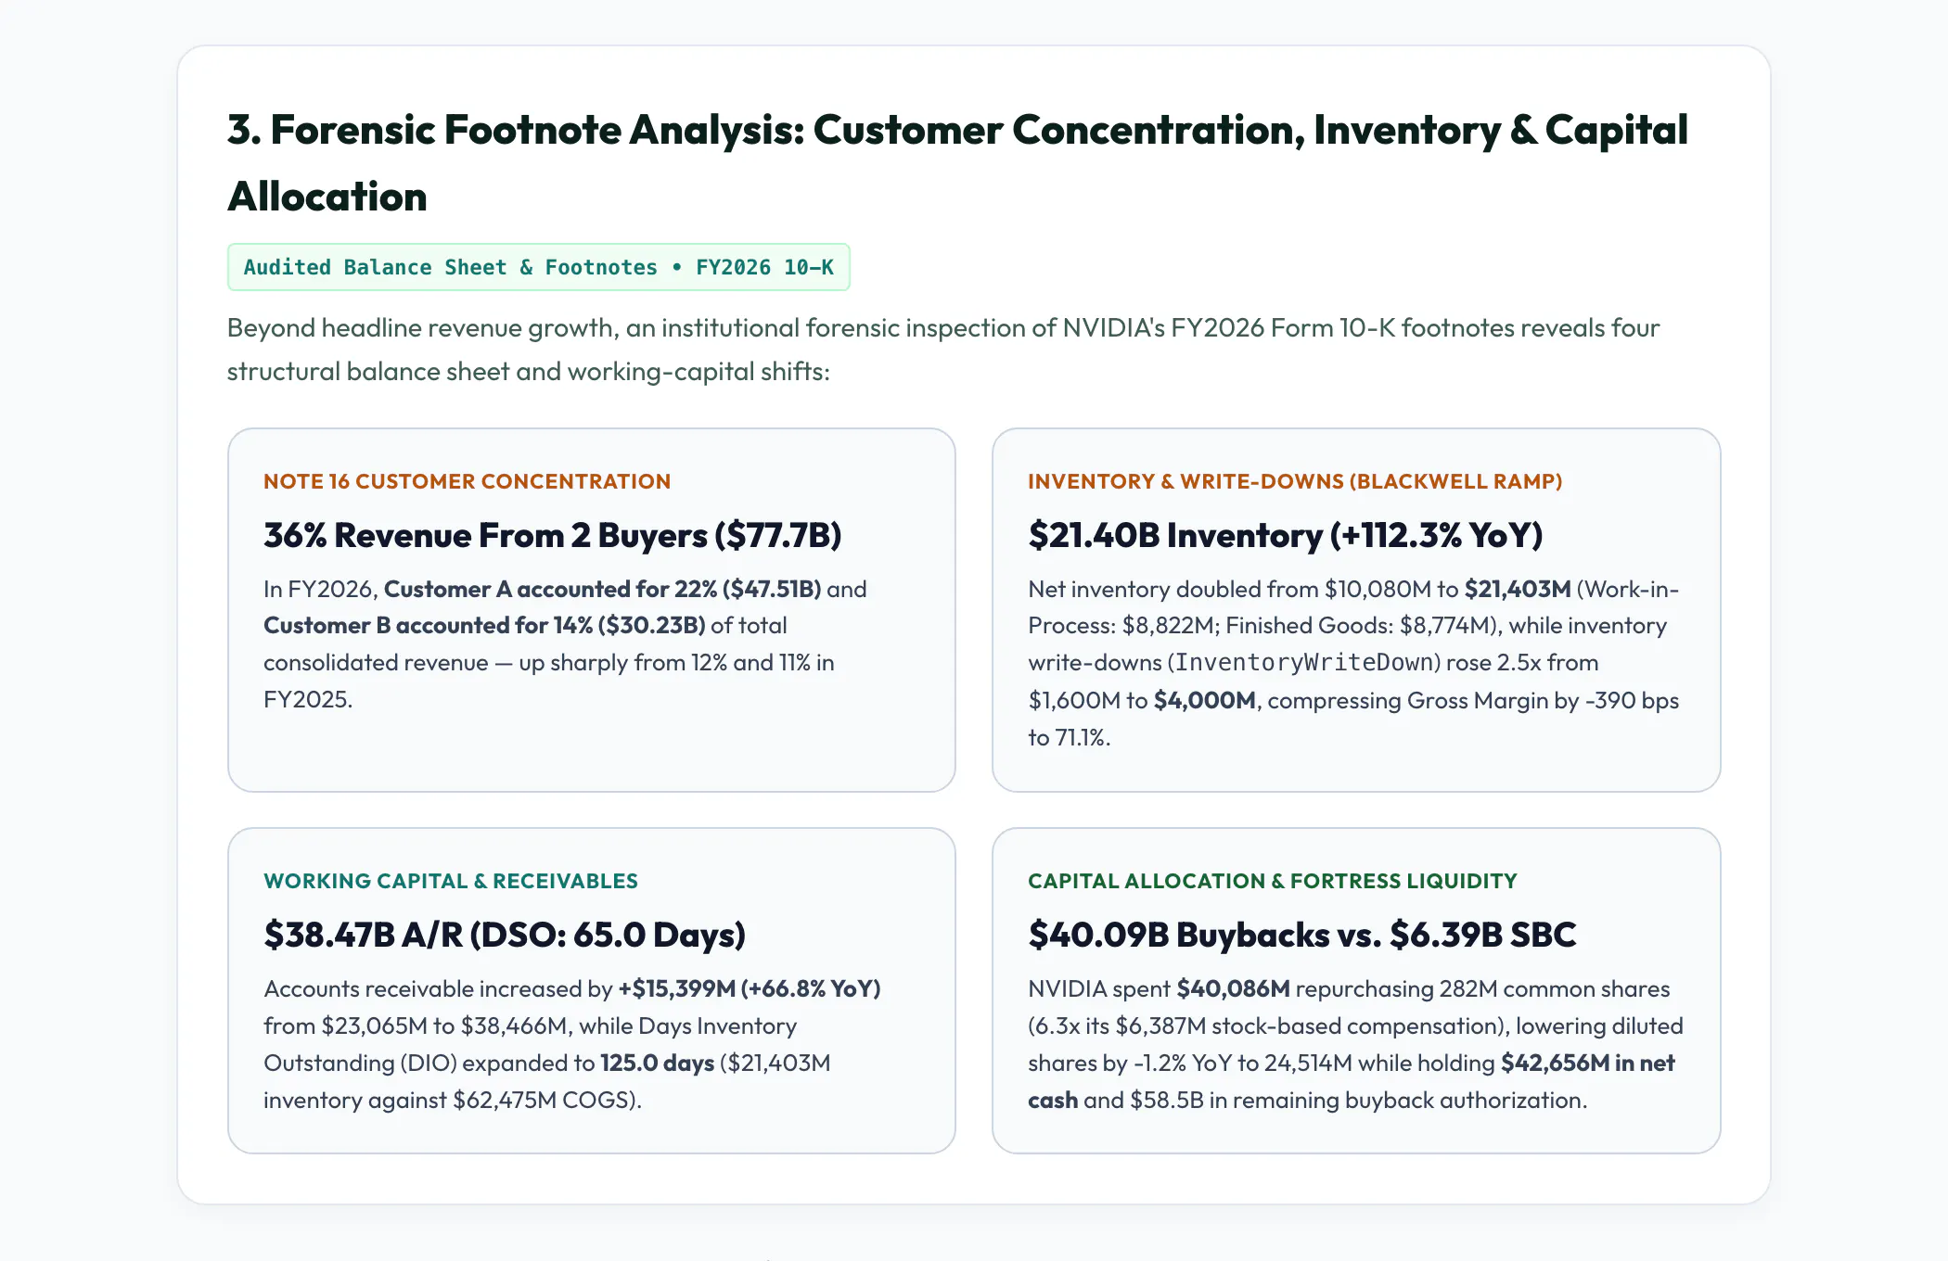The height and width of the screenshot is (1261, 1948).
Task: Select the $38.47B A/R DSO heading
Action: pos(505,935)
